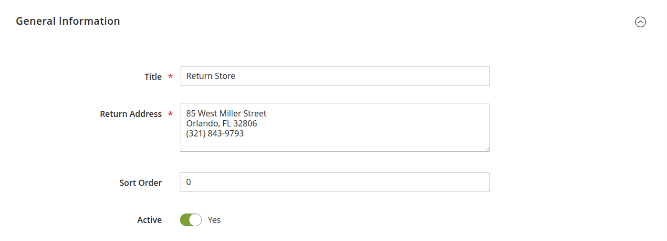Viewport: 667px width, 241px height.
Task: Click the Title field label
Action: (x=153, y=77)
